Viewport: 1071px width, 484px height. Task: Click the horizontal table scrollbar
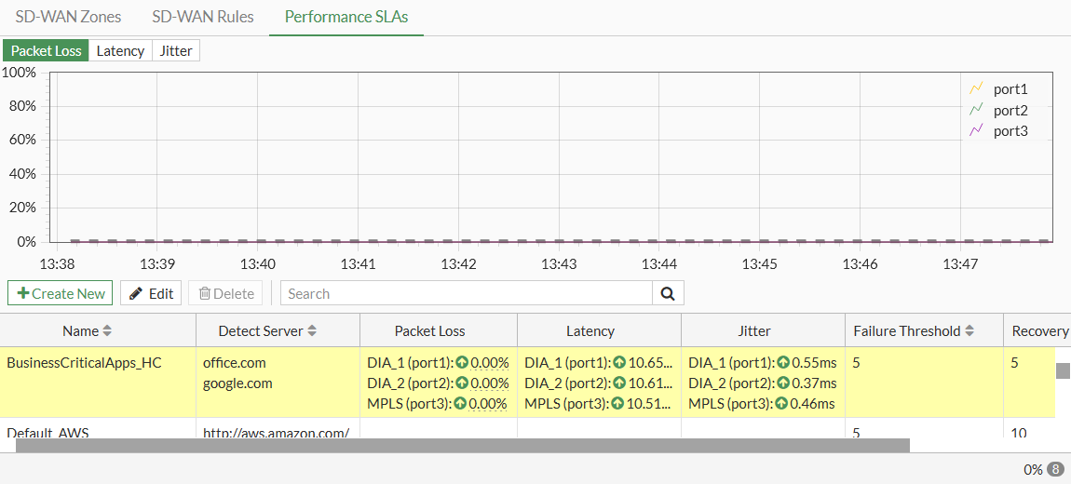tap(462, 445)
